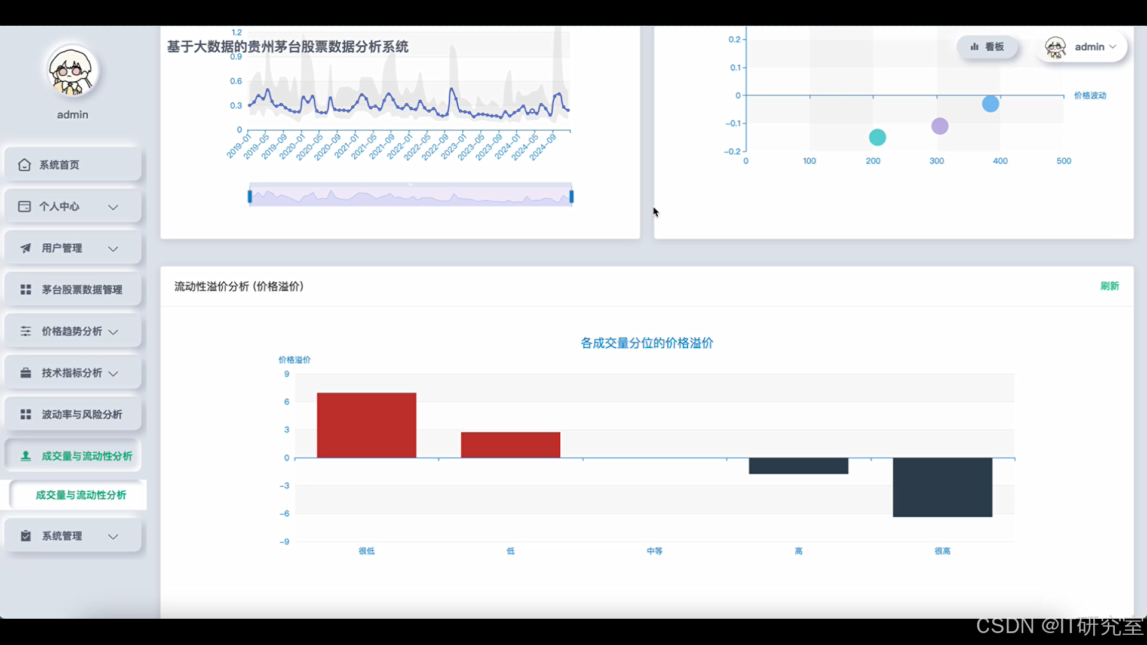Open the 茅台股票数据管理 menu item
Viewport: 1147px width, 645px height.
73,290
